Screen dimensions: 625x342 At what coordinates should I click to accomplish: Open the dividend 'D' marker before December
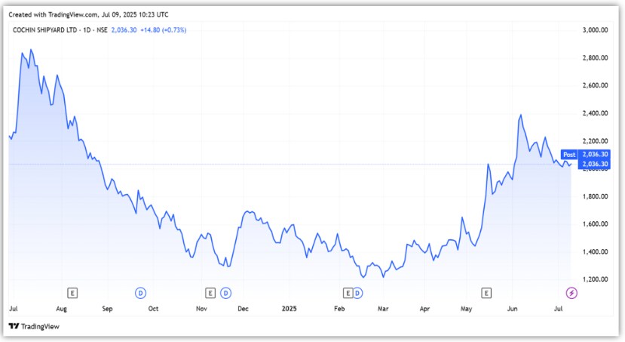[225, 292]
